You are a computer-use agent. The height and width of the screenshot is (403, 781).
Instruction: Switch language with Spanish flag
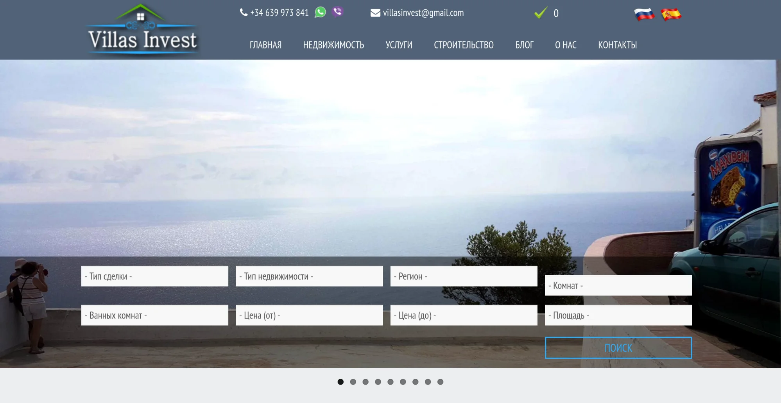pos(671,14)
